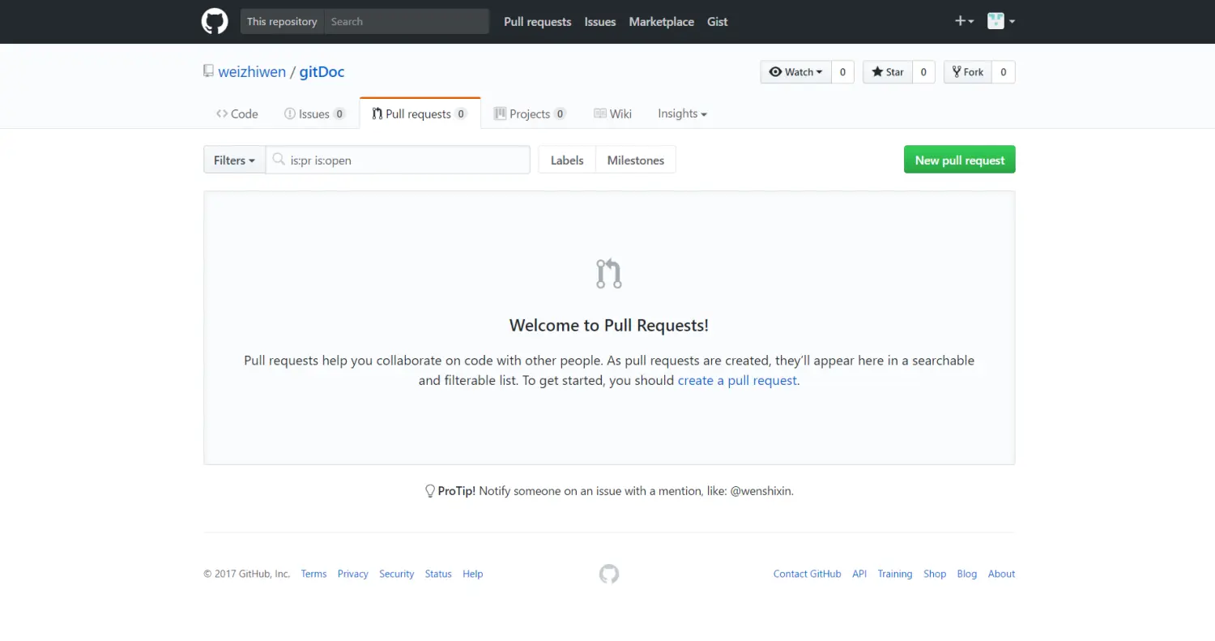The width and height of the screenshot is (1215, 641).
Task: Open the Wiki tab
Action: 612,113
